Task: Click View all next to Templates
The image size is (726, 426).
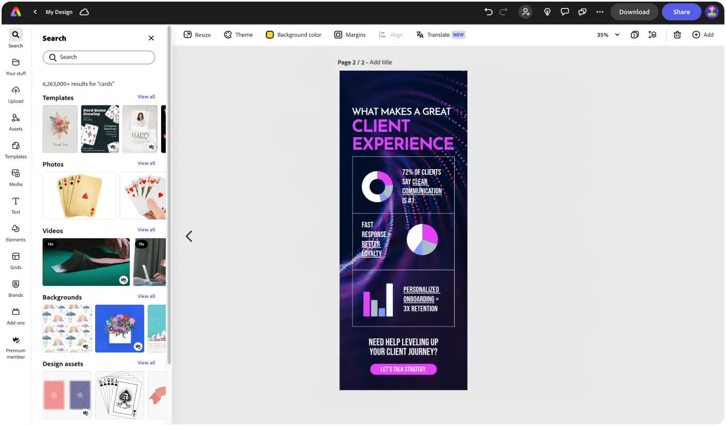Action: [146, 97]
